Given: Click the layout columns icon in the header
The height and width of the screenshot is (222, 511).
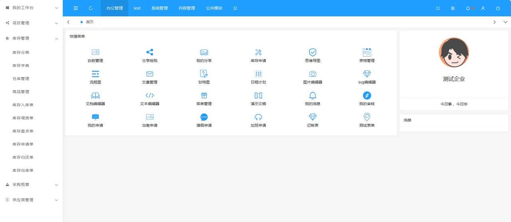Looking at the screenshot, I should (x=453, y=8).
